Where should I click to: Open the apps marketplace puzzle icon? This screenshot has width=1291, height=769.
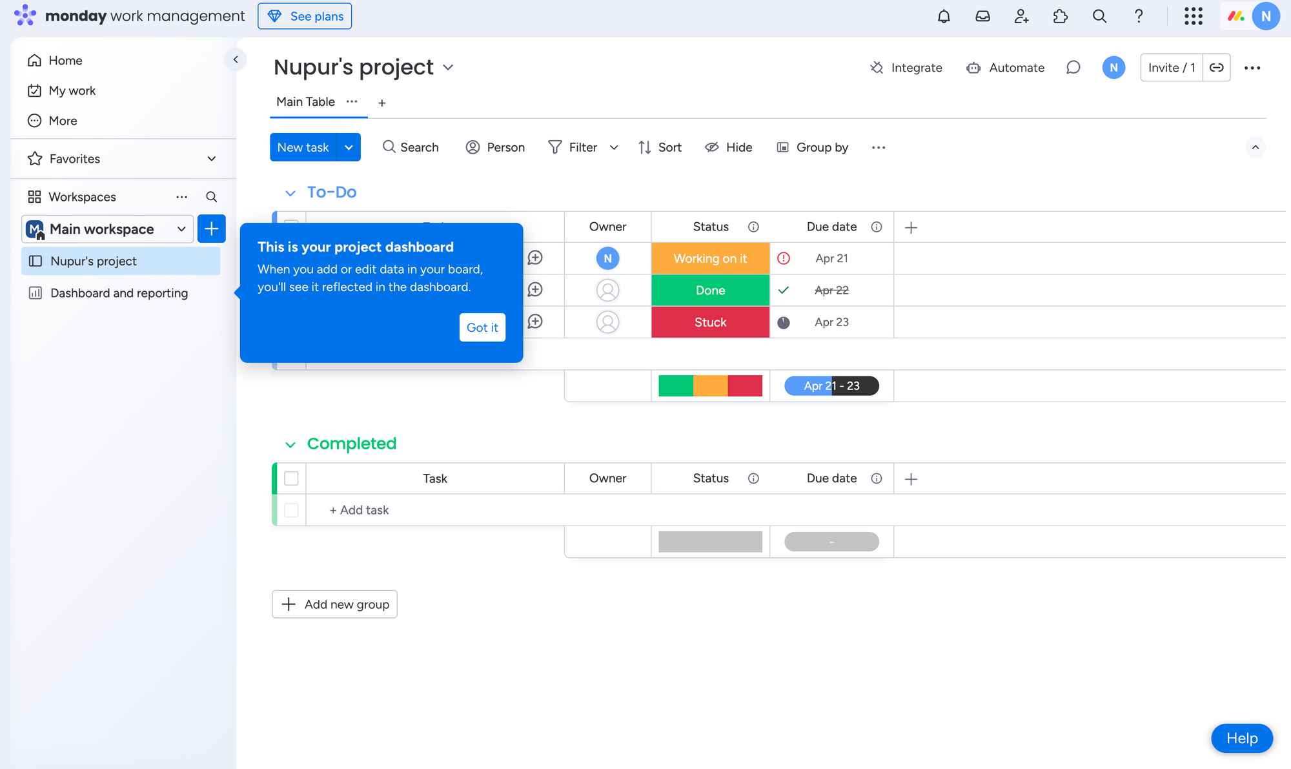point(1061,16)
